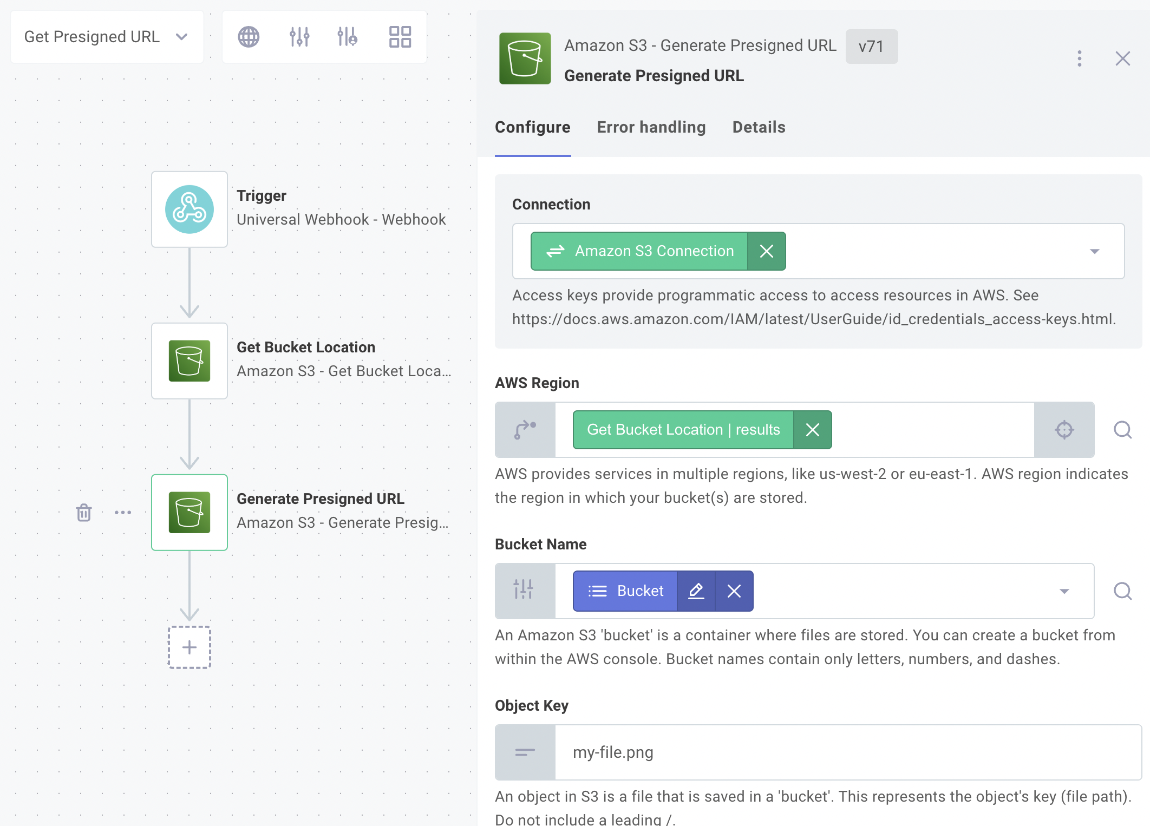Toggle Bucket Name input mode sliders icon
Image resolution: width=1150 pixels, height=826 pixels.
524,591
